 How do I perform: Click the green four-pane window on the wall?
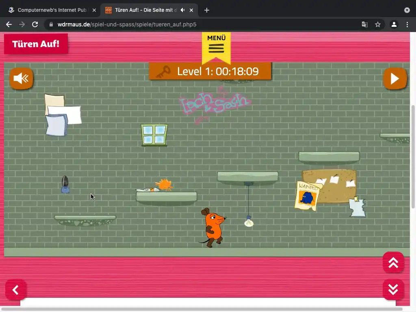coord(154,135)
